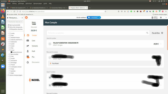This screenshot has height=94, width=168.
Task: Open the Plus section icon
Action: (28, 57)
